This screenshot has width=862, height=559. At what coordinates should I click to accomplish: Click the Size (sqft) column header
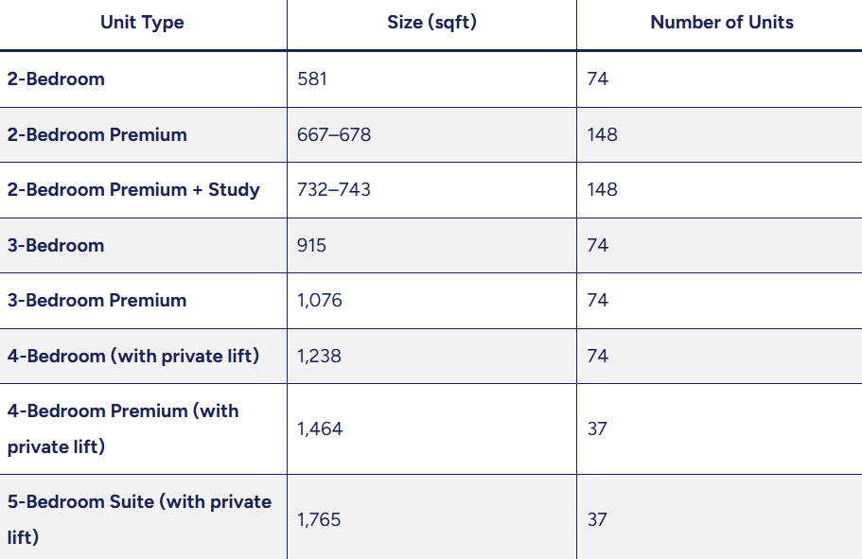(x=431, y=23)
